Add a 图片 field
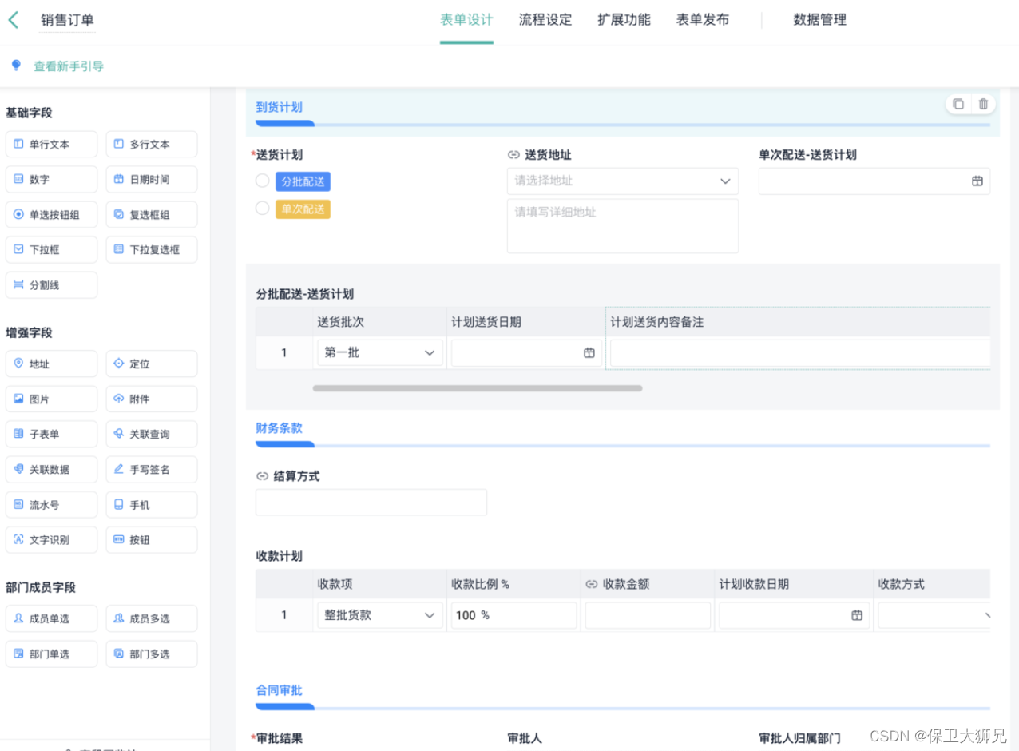Screen dimensions: 1019x751 pos(51,399)
